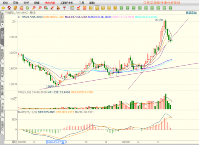Switch to the 月 monthly period button

(103, 8)
